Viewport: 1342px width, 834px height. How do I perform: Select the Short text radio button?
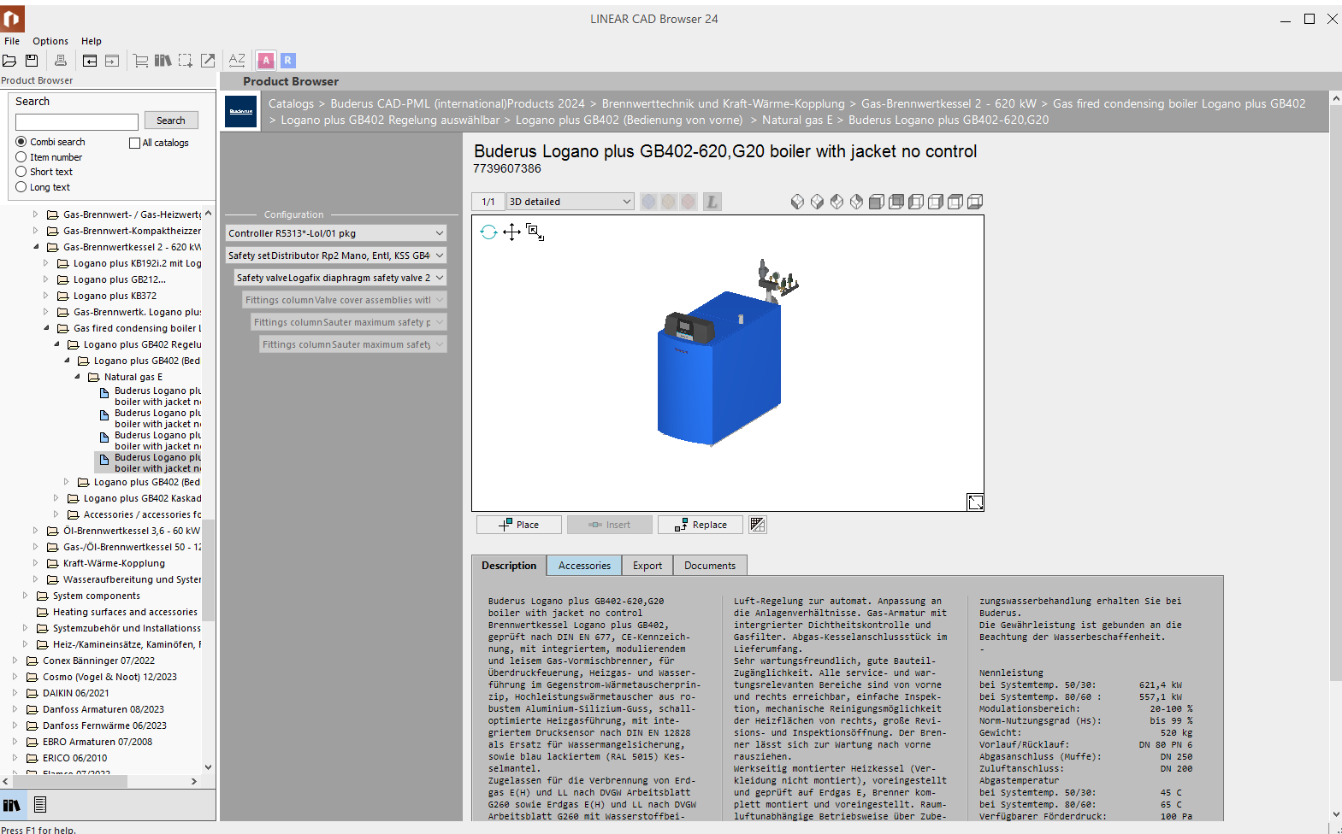coord(21,172)
